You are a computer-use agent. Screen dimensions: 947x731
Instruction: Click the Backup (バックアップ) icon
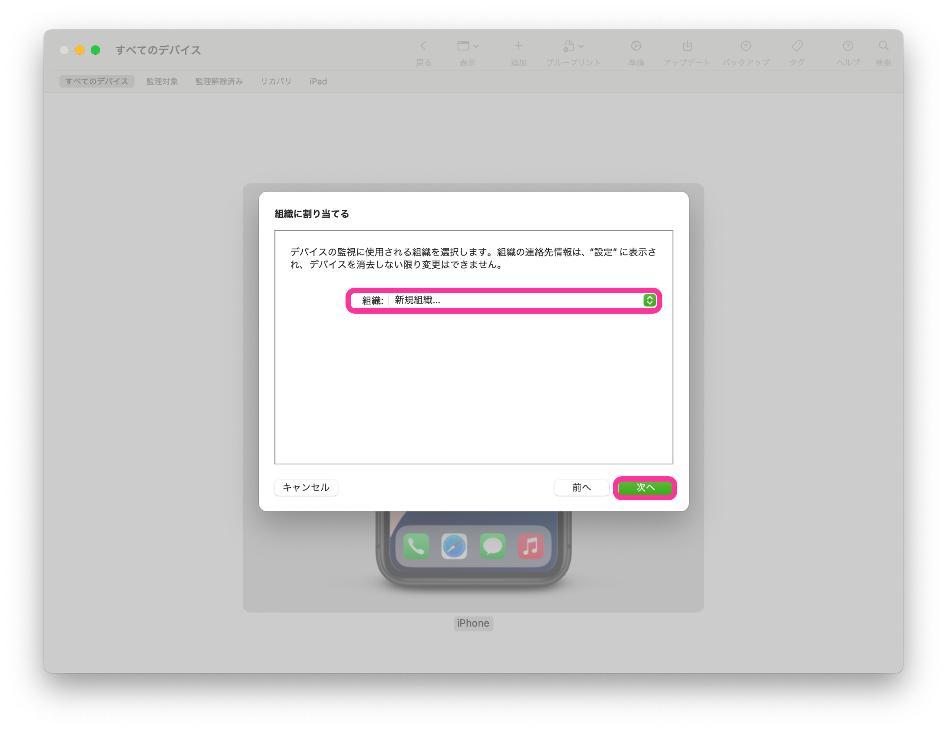745,46
